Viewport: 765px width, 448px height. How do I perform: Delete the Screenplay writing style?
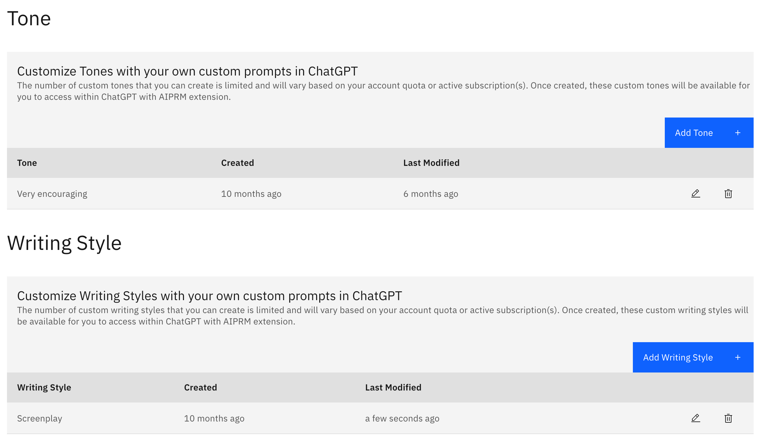click(x=728, y=418)
